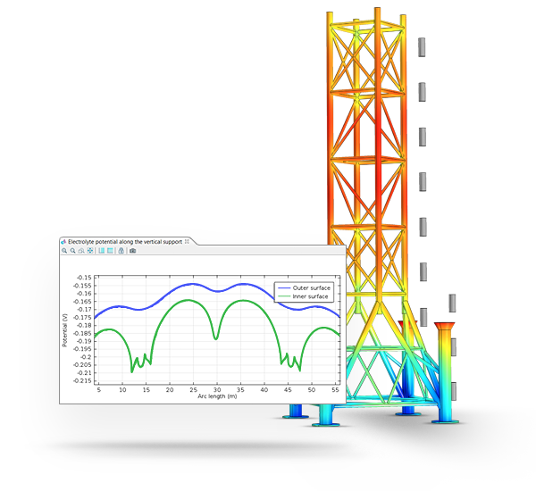Click the Inner surface legend entry
Viewport: 536px width, 491px height.
tap(307, 296)
